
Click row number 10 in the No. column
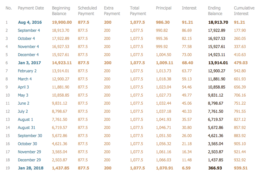click(x=8, y=95)
